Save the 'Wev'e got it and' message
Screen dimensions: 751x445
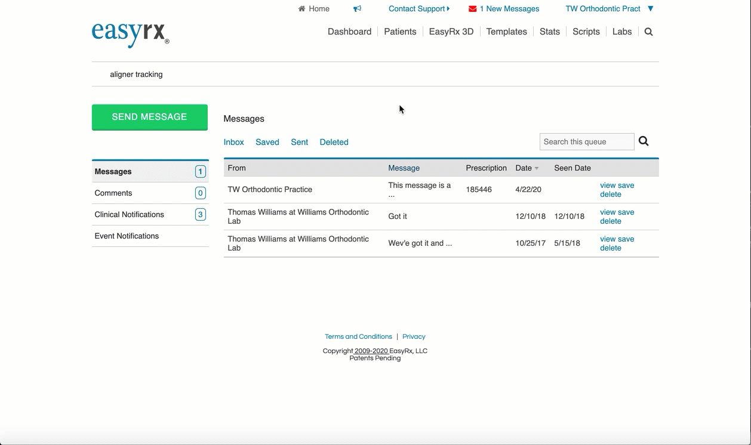pos(626,239)
